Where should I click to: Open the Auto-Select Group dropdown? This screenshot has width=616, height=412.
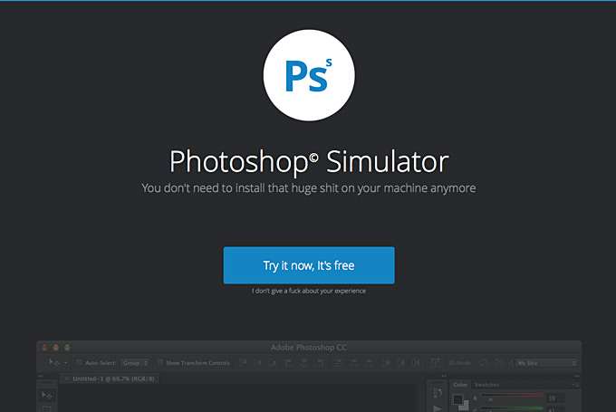click(x=135, y=363)
